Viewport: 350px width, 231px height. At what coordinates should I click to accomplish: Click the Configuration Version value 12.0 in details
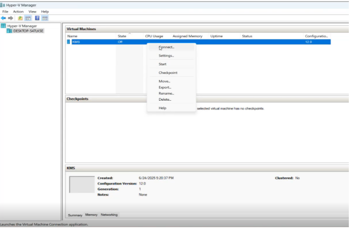(142, 183)
